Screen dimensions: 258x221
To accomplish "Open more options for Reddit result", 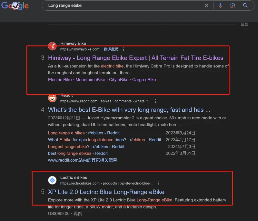I will coord(155,101).
